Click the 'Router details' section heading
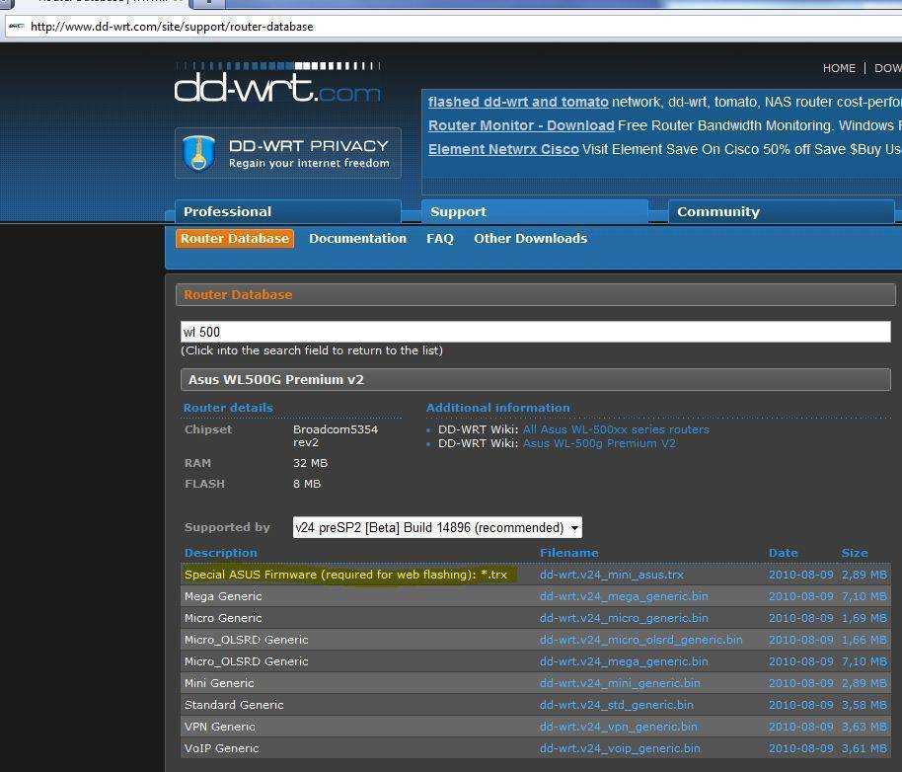The width and height of the screenshot is (902, 772). click(x=228, y=408)
